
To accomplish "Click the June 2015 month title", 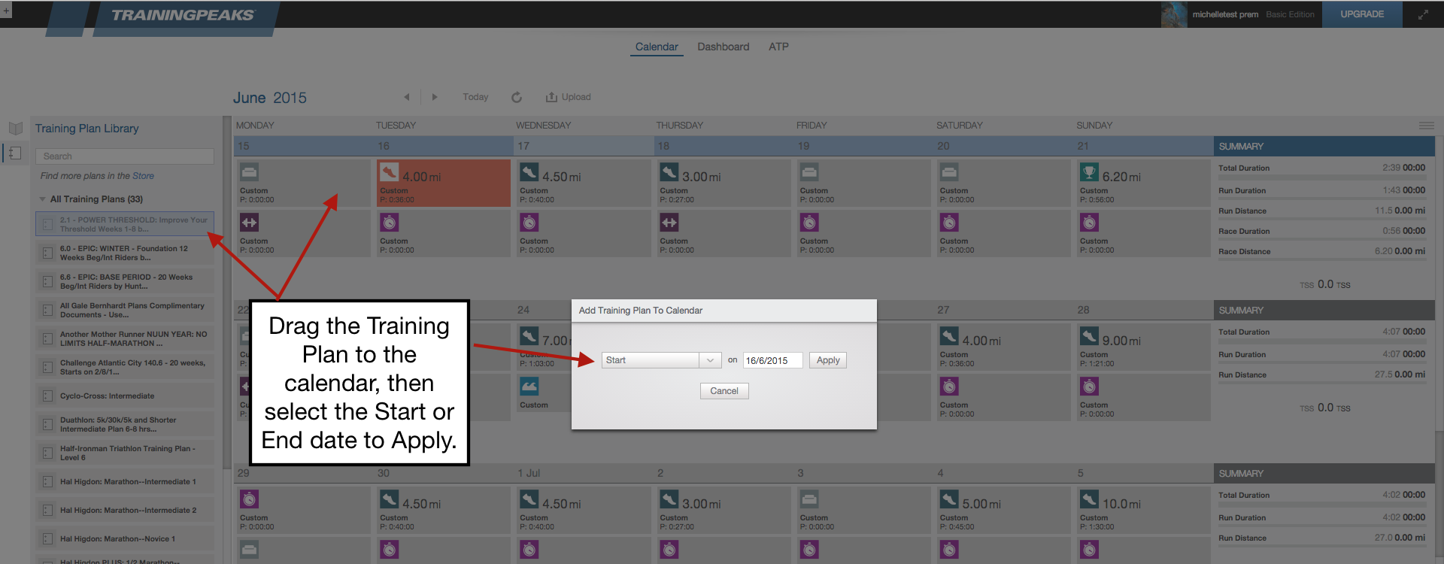I will pyautogui.click(x=269, y=98).
